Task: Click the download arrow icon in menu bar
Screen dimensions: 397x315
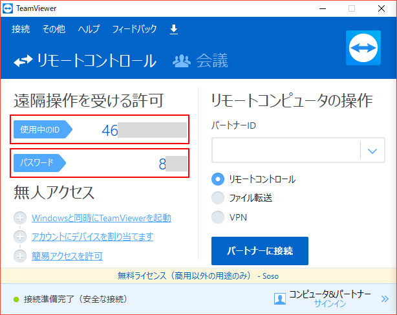Action: click(174, 29)
